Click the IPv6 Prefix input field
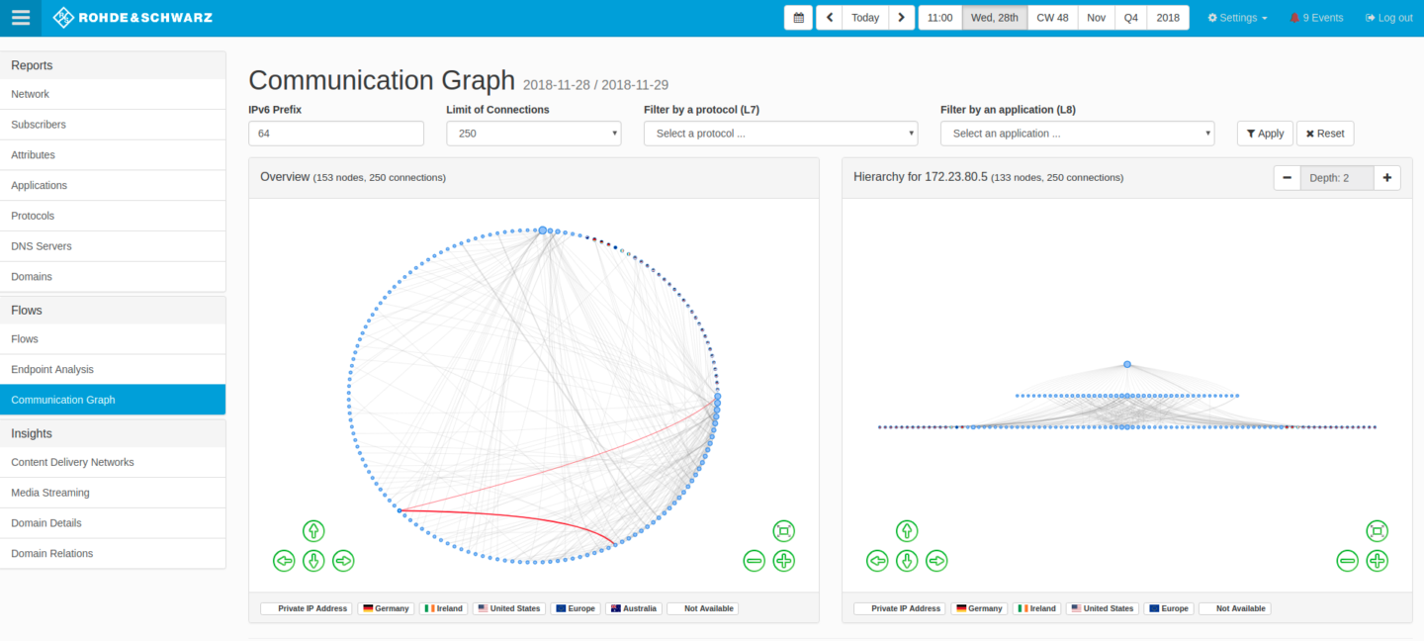 [336, 134]
